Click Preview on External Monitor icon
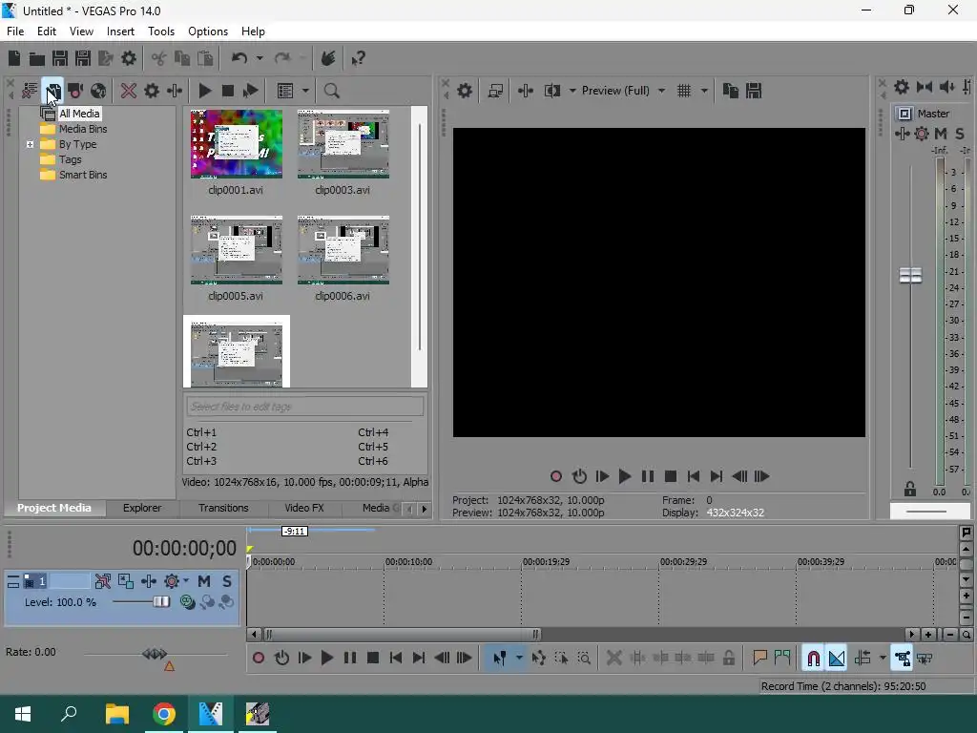The width and height of the screenshot is (977, 733). pyautogui.click(x=495, y=91)
